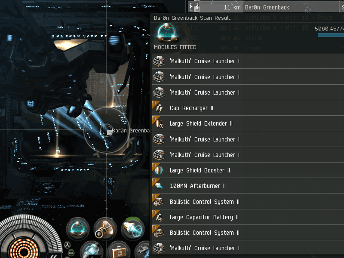Select Bar0n Greenback row in overview
The width and height of the screenshot is (344, 258).
[266, 7]
